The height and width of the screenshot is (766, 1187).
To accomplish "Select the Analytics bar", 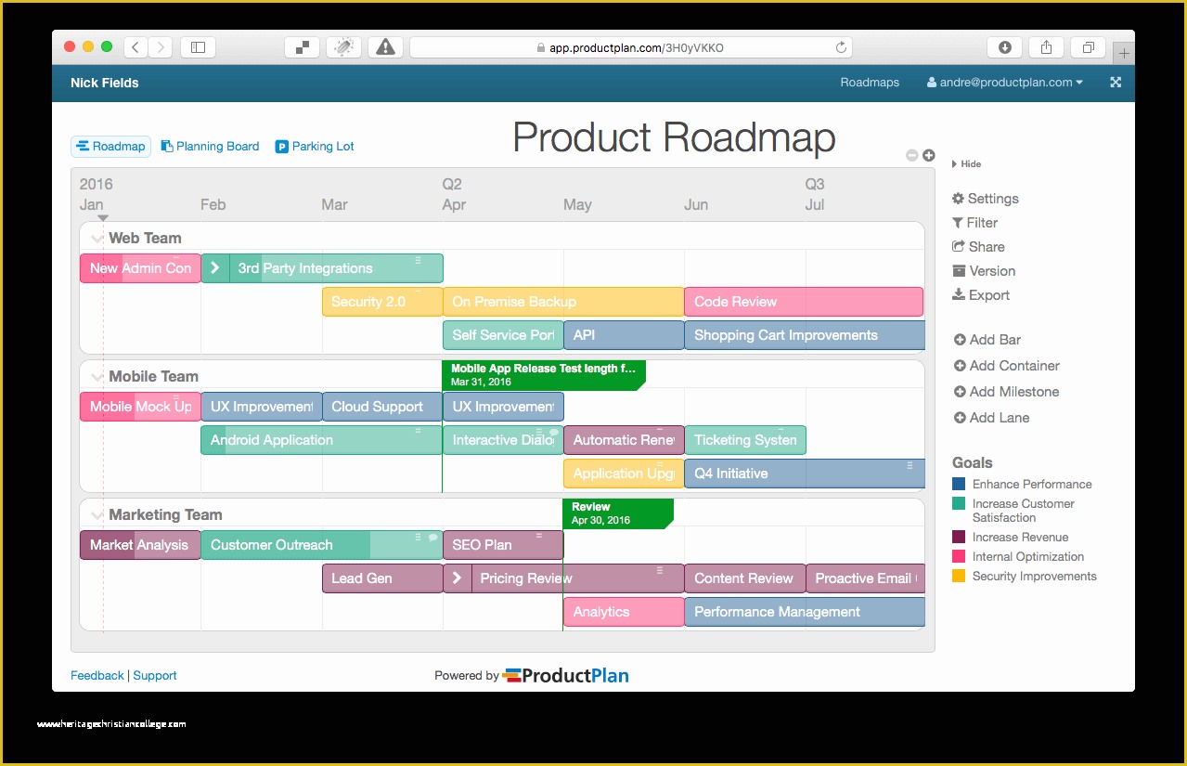I will coord(624,612).
